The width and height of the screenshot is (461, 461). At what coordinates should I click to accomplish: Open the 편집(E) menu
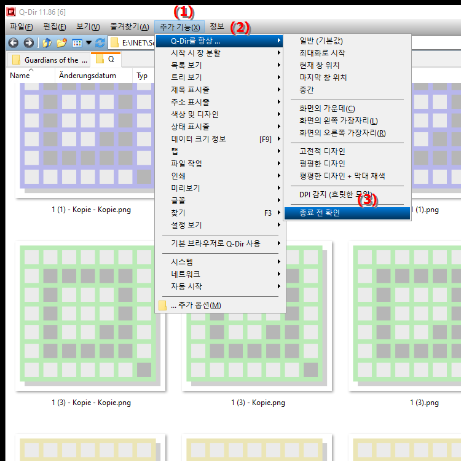point(55,27)
